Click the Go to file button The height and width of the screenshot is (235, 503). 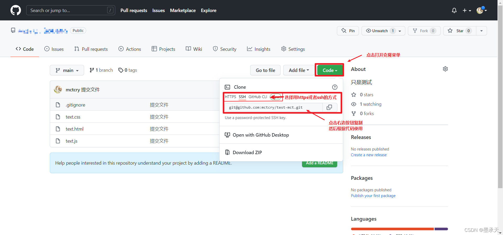(x=265, y=70)
